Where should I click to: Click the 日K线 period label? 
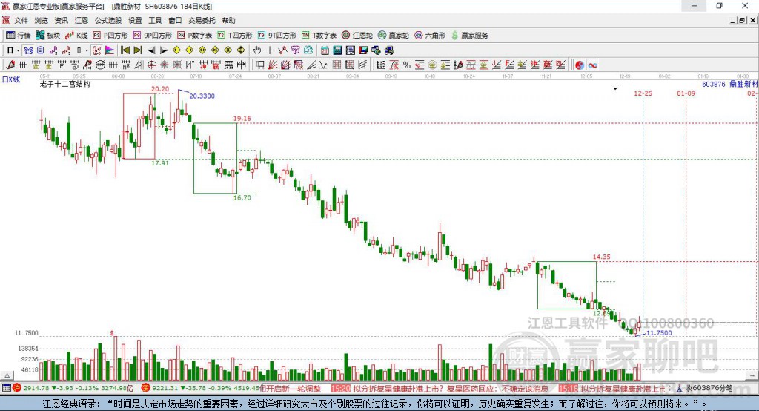click(x=11, y=79)
